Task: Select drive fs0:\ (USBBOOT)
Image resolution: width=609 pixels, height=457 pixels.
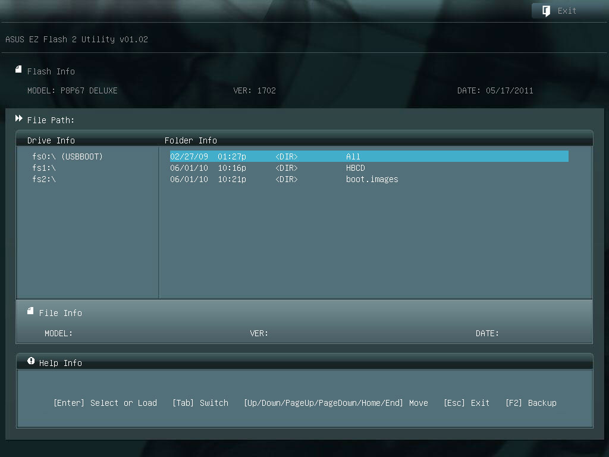Action: (67, 156)
